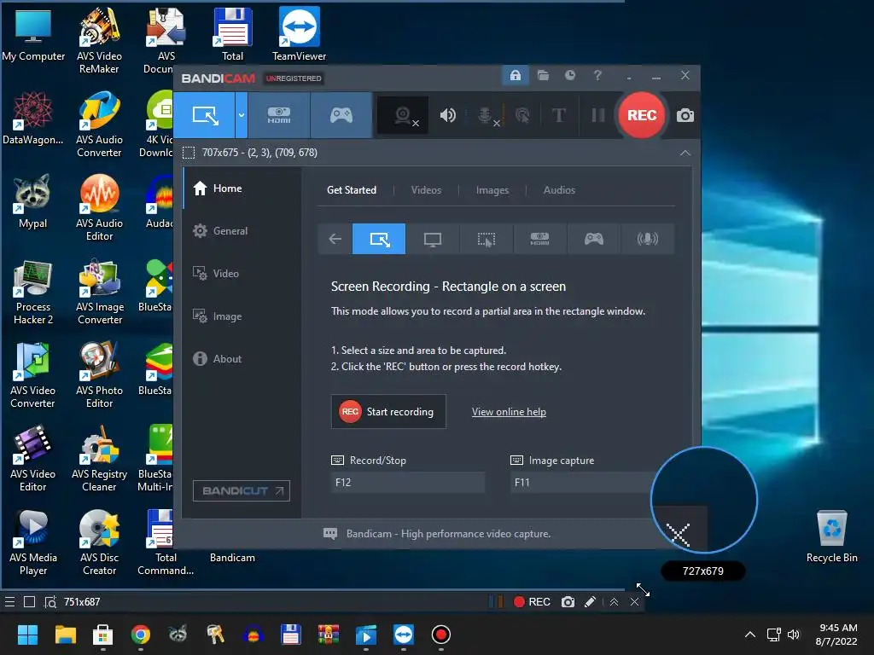Select Process Hacker 2 desktop icon
Screen dimensions: 874x655
tap(33, 293)
